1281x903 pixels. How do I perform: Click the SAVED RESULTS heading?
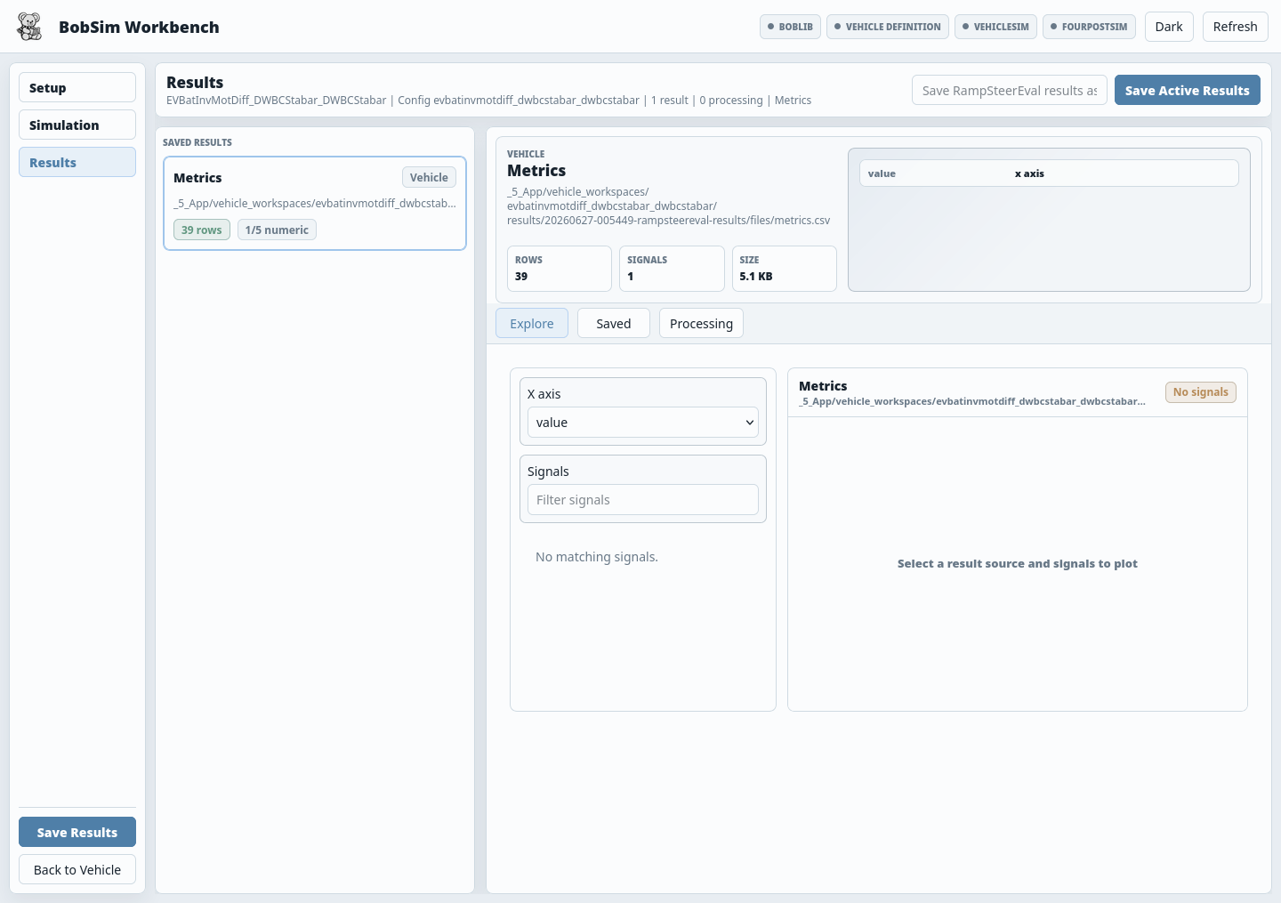[x=197, y=142]
